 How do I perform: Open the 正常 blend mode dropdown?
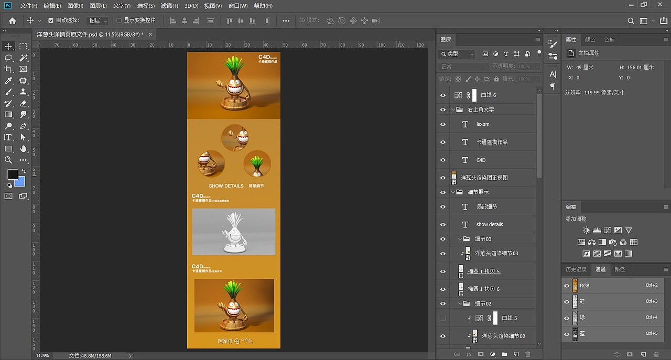pos(463,67)
